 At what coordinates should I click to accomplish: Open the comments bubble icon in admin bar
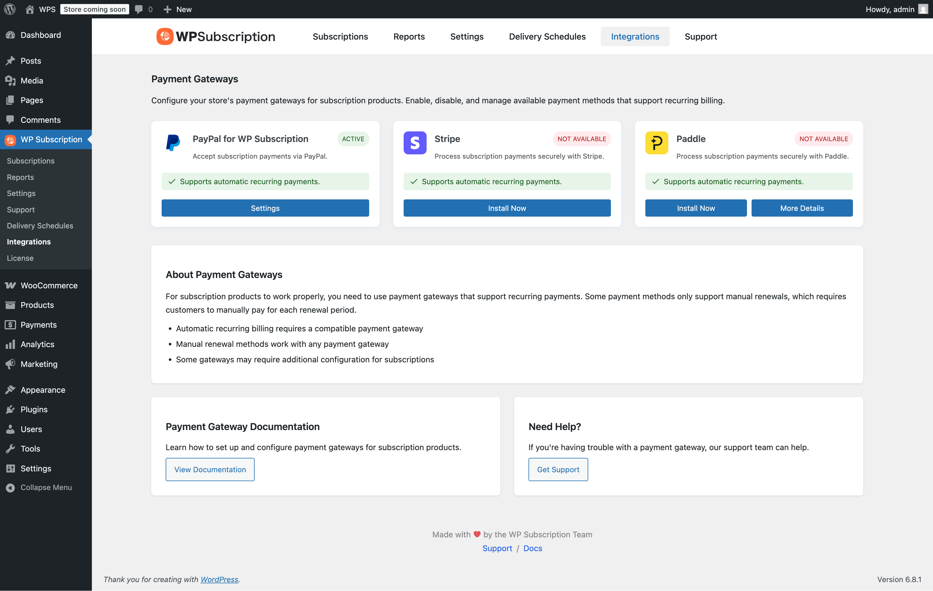point(139,9)
